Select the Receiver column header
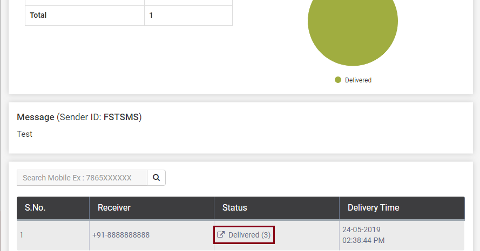The image size is (480, 251). (152, 208)
